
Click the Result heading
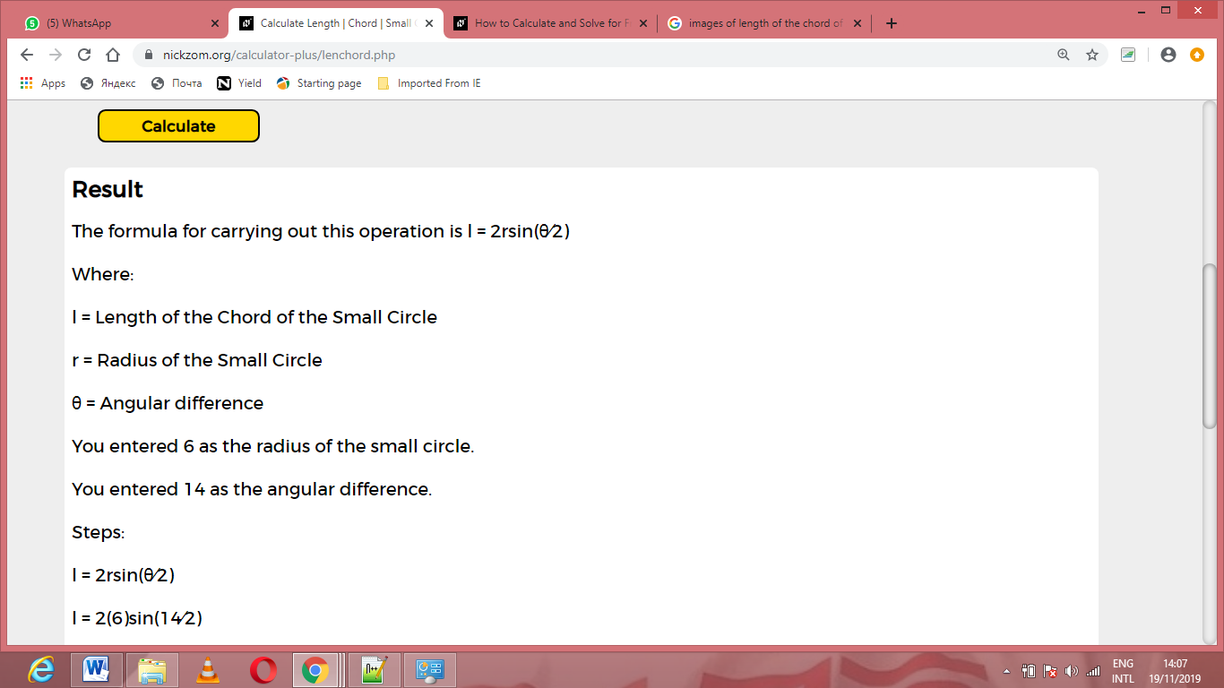click(108, 190)
